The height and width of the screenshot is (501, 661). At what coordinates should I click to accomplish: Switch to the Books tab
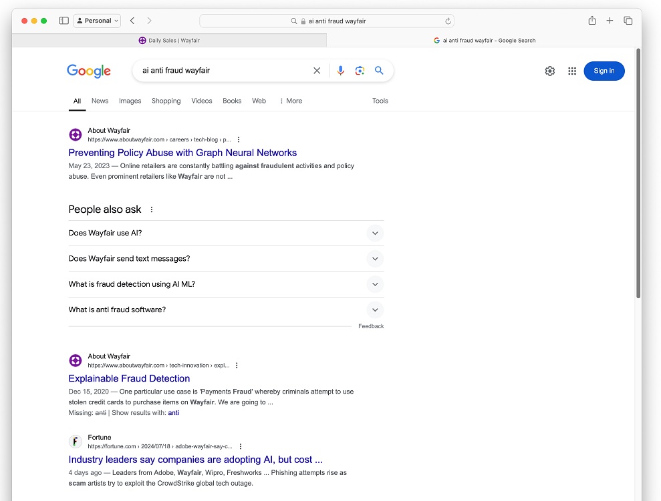tap(232, 101)
